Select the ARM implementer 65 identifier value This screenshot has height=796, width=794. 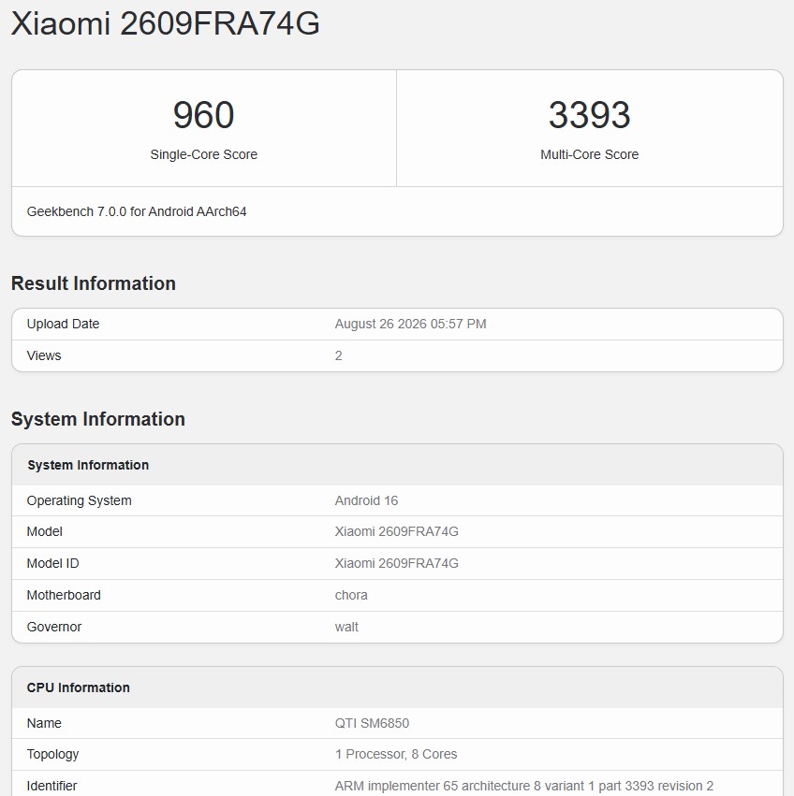click(524, 786)
